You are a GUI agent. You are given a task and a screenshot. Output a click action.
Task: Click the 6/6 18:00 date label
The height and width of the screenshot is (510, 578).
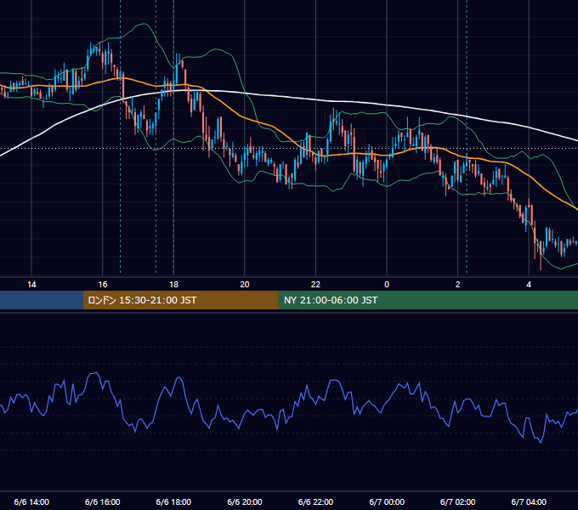click(173, 501)
